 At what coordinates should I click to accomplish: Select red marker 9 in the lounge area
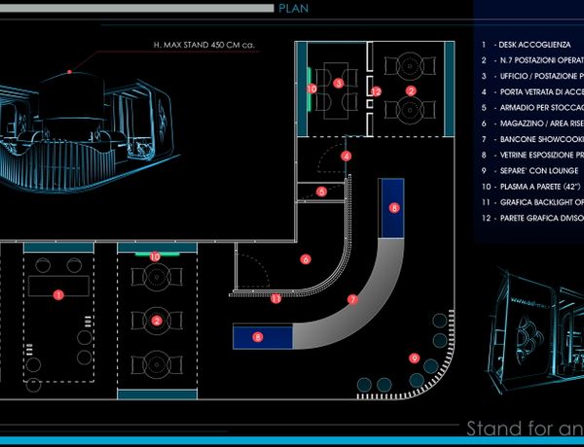(415, 359)
